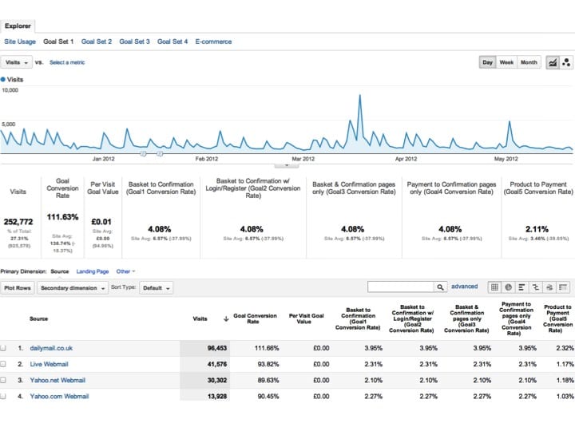
Task: Open the term cloud view icon
Action: [549, 287]
